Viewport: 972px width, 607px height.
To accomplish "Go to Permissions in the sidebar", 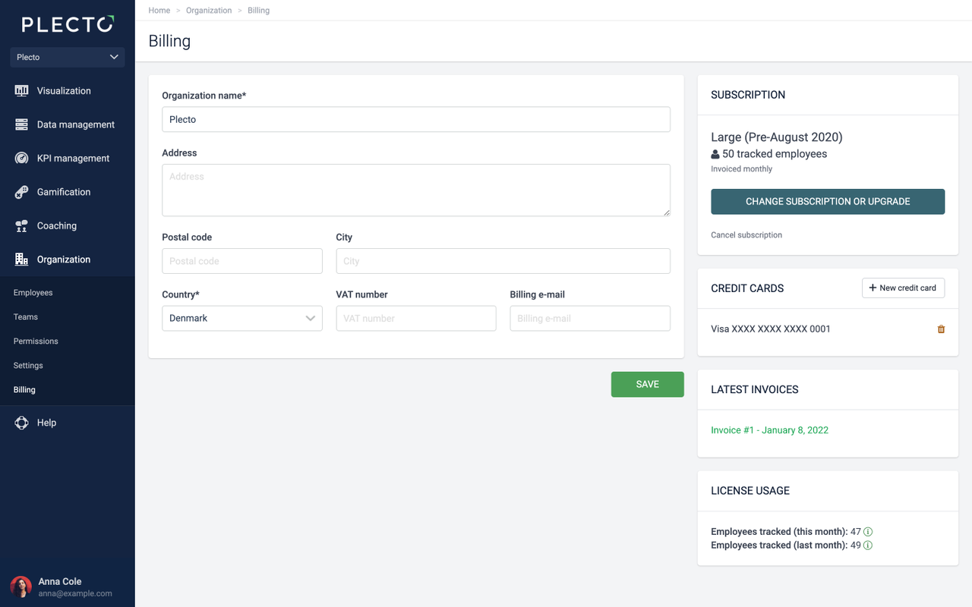I will click(36, 341).
